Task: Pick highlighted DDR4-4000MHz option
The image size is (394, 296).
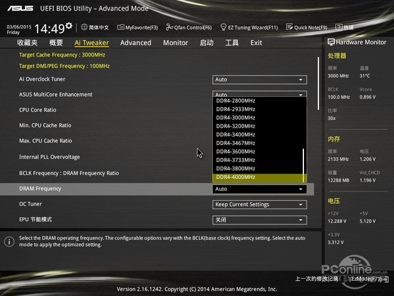Action: coord(258,177)
